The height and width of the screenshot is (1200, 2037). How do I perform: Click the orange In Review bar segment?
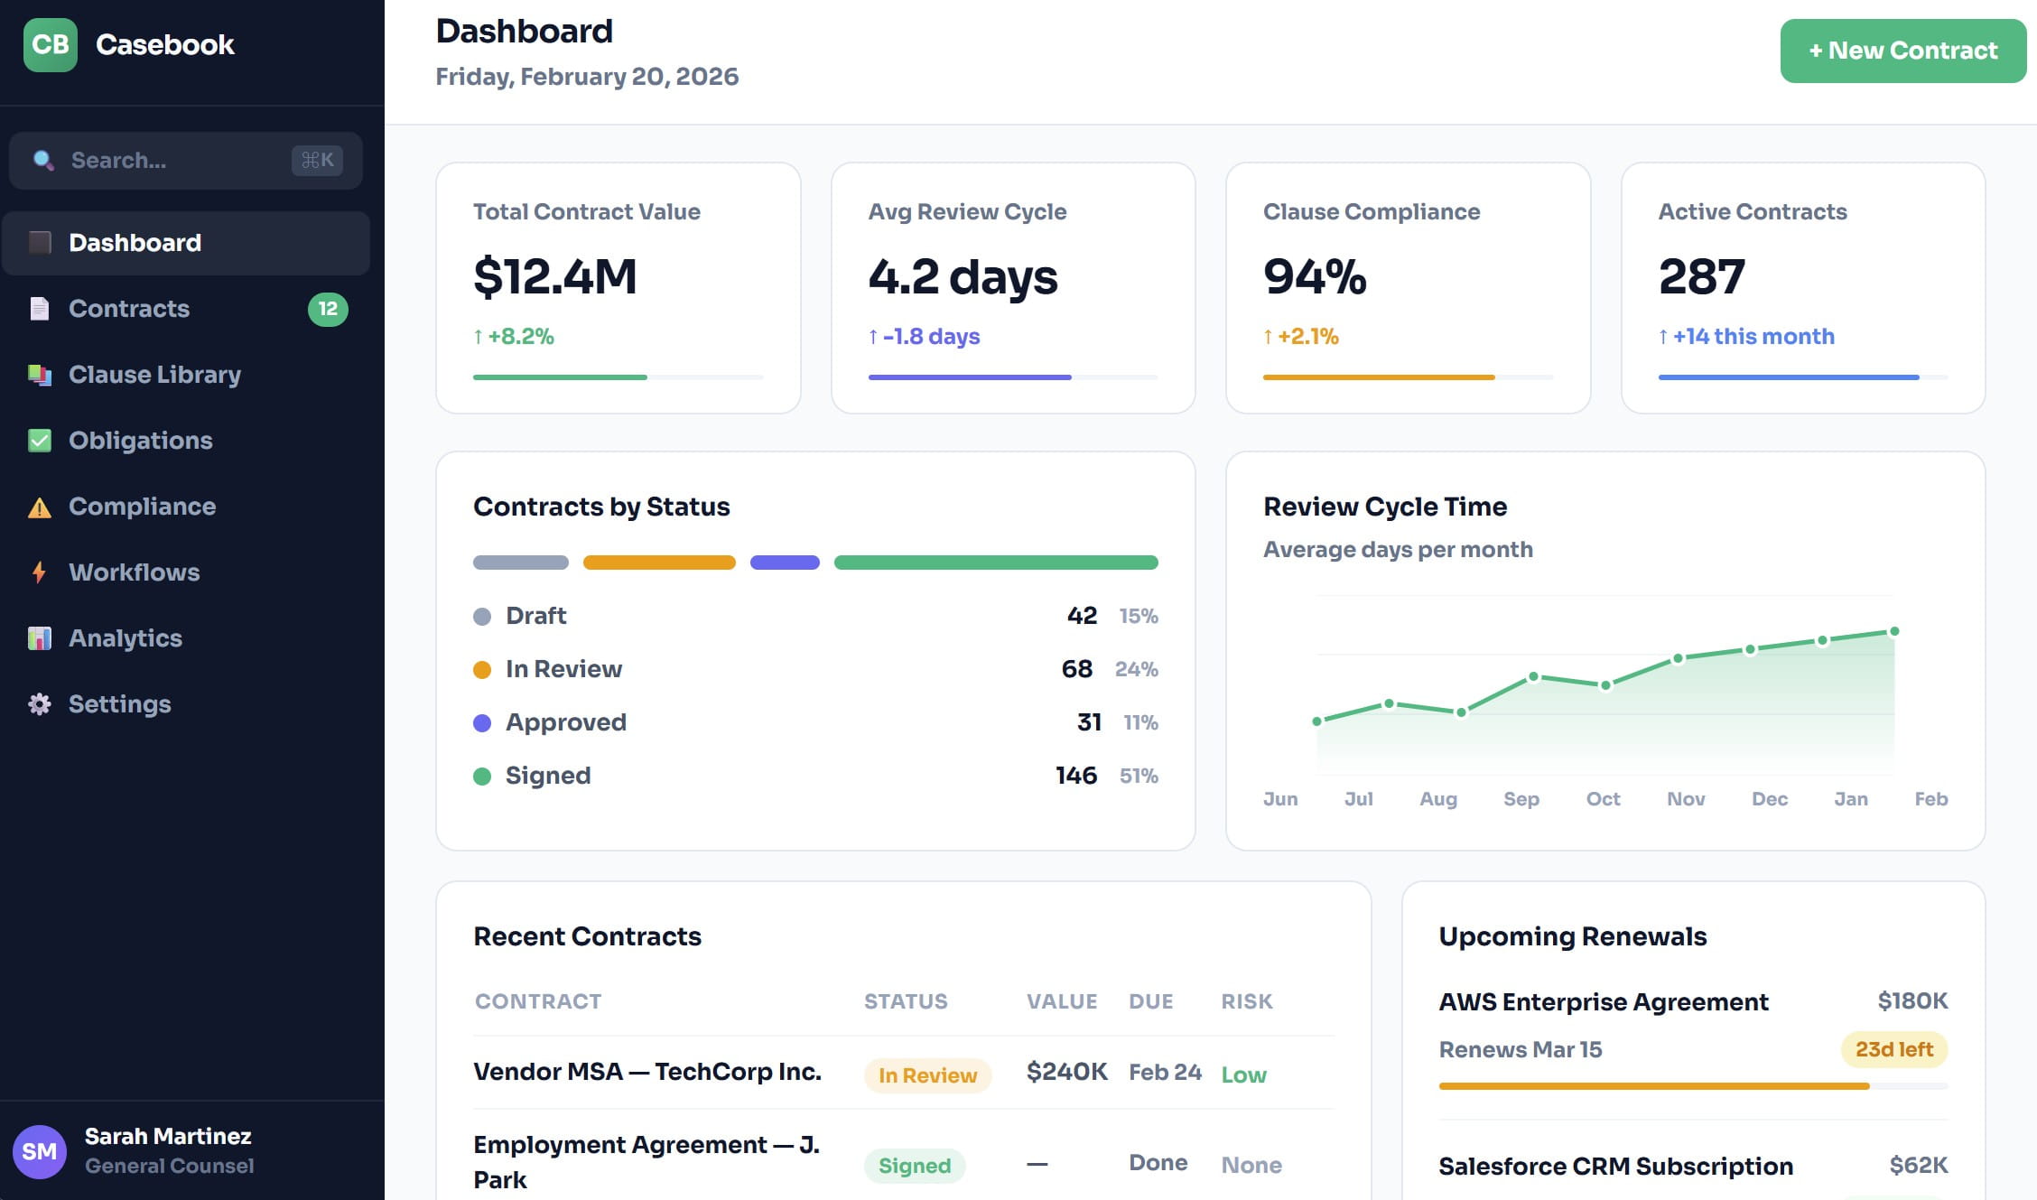point(659,563)
